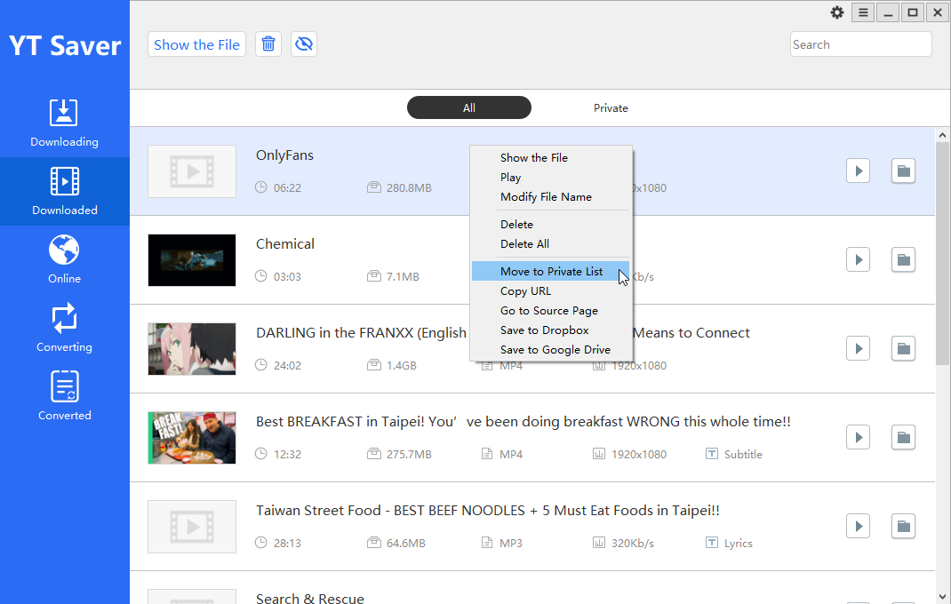Viewport: 951px width, 604px height.
Task: Switch to the Private tab
Action: coord(611,108)
